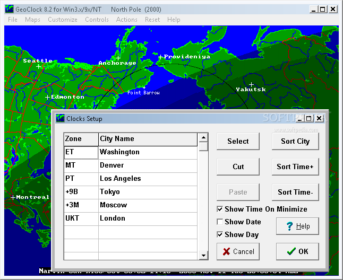Open the Controls menu
Screen dimensions: 343x280
97,20
